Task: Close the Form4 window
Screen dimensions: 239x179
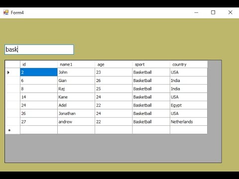Action: coord(230,12)
